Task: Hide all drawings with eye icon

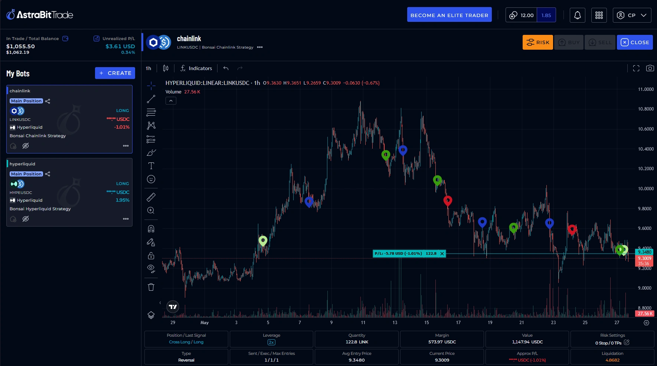Action: tap(151, 268)
